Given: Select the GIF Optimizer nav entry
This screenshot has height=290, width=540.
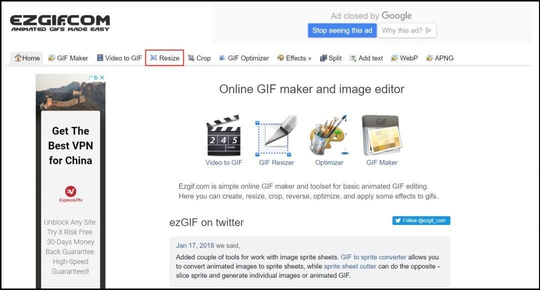Looking at the screenshot, I should pos(244,58).
